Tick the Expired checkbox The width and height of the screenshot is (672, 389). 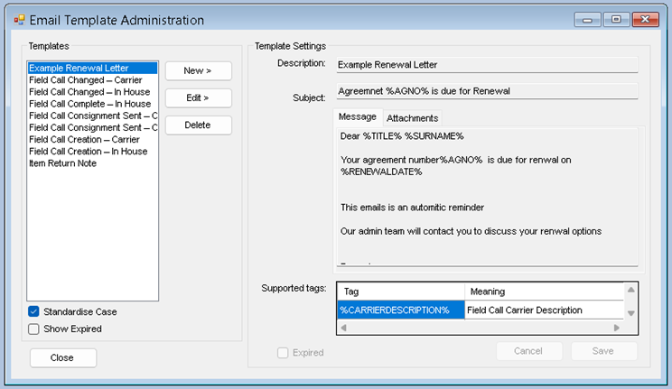[284, 352]
